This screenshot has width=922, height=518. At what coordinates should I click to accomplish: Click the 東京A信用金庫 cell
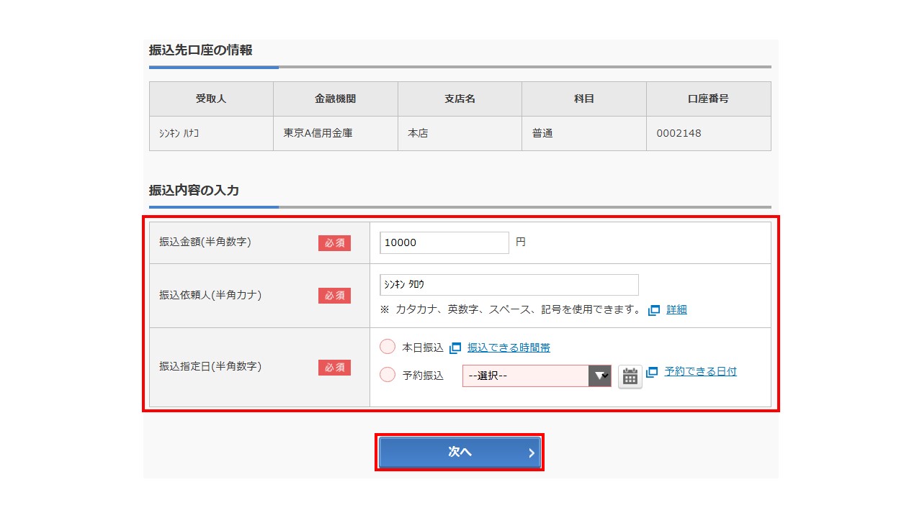[x=336, y=133]
